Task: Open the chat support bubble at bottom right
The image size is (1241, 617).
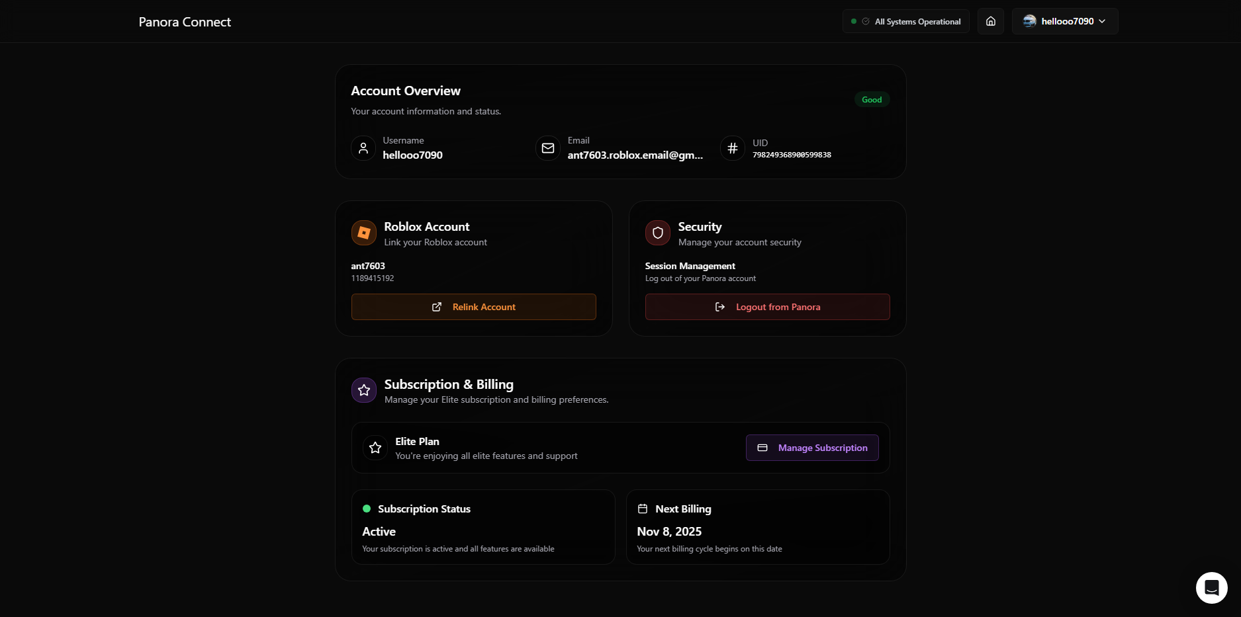Action: click(x=1211, y=587)
